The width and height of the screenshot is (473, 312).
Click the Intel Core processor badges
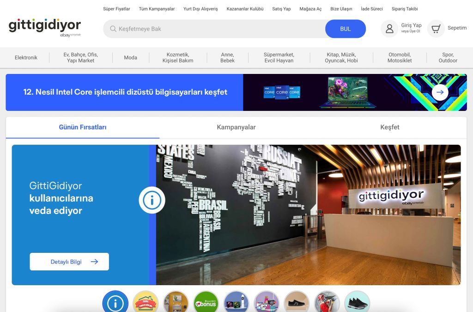point(282,92)
